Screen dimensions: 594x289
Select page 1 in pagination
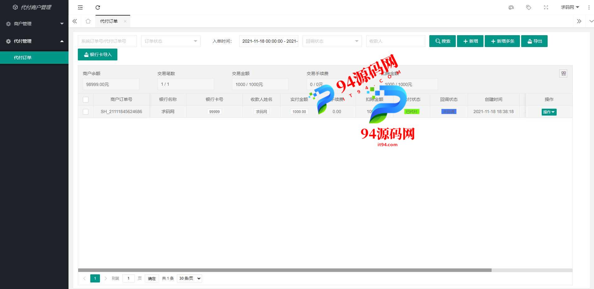click(95, 278)
